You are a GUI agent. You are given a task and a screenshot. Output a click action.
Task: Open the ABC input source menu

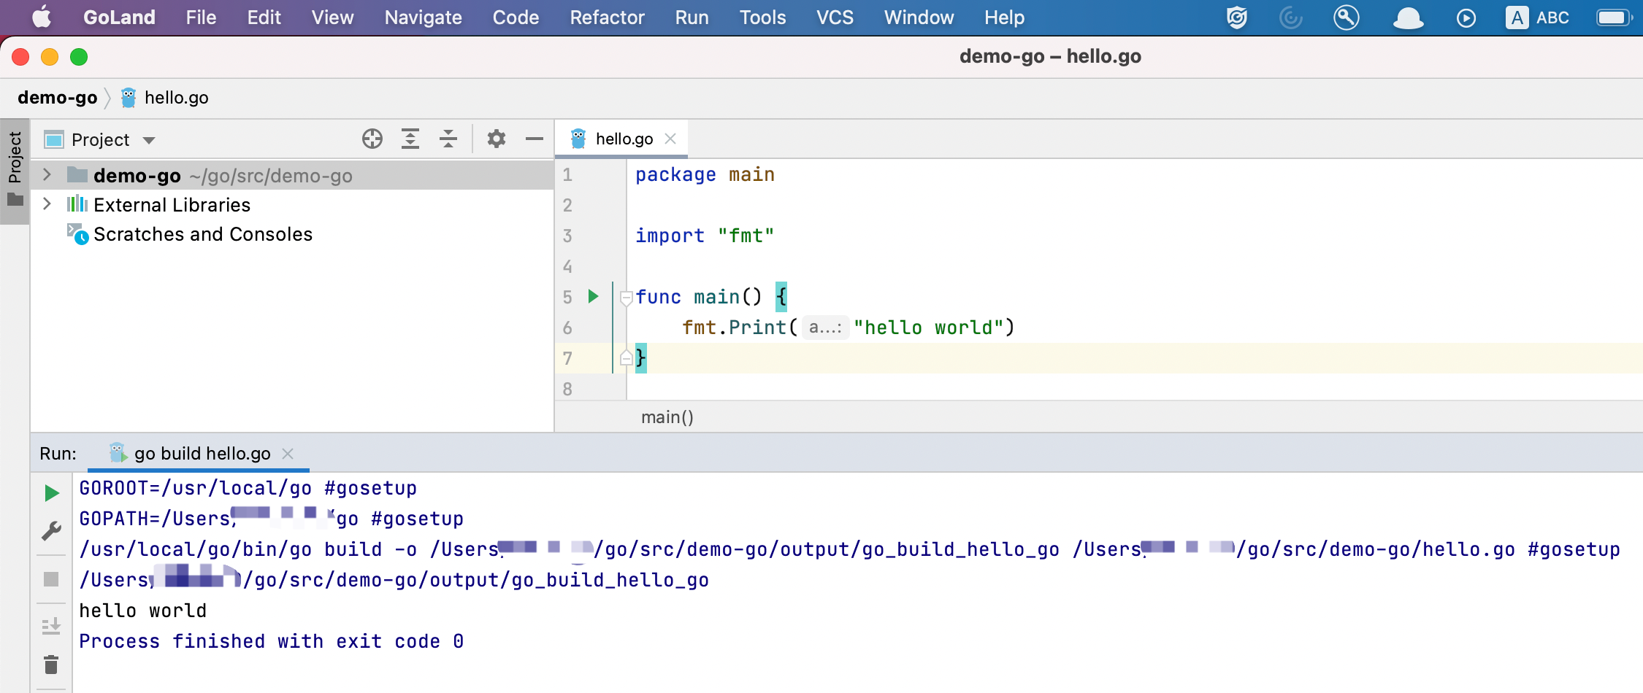pyautogui.click(x=1536, y=18)
